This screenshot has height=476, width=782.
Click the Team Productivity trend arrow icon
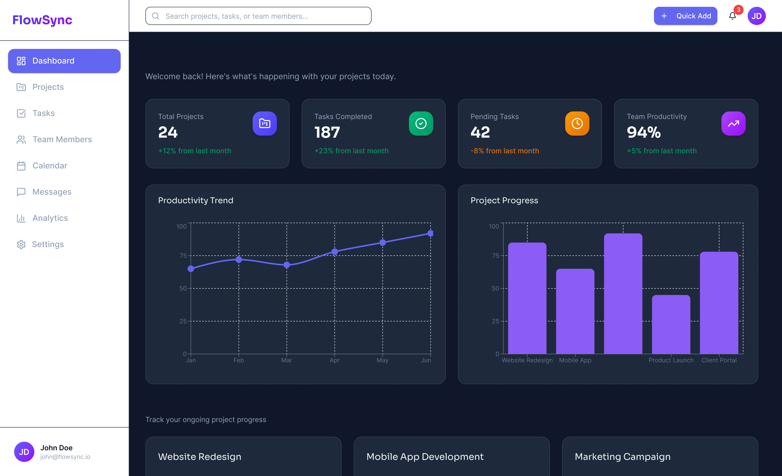click(733, 124)
